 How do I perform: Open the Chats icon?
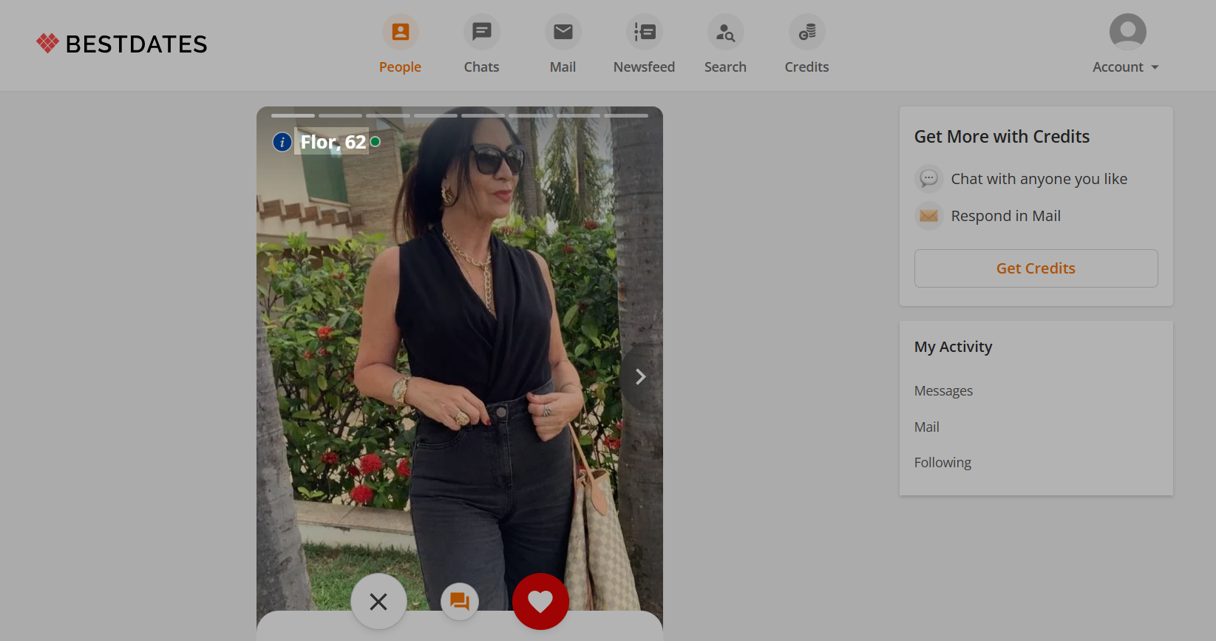481,32
